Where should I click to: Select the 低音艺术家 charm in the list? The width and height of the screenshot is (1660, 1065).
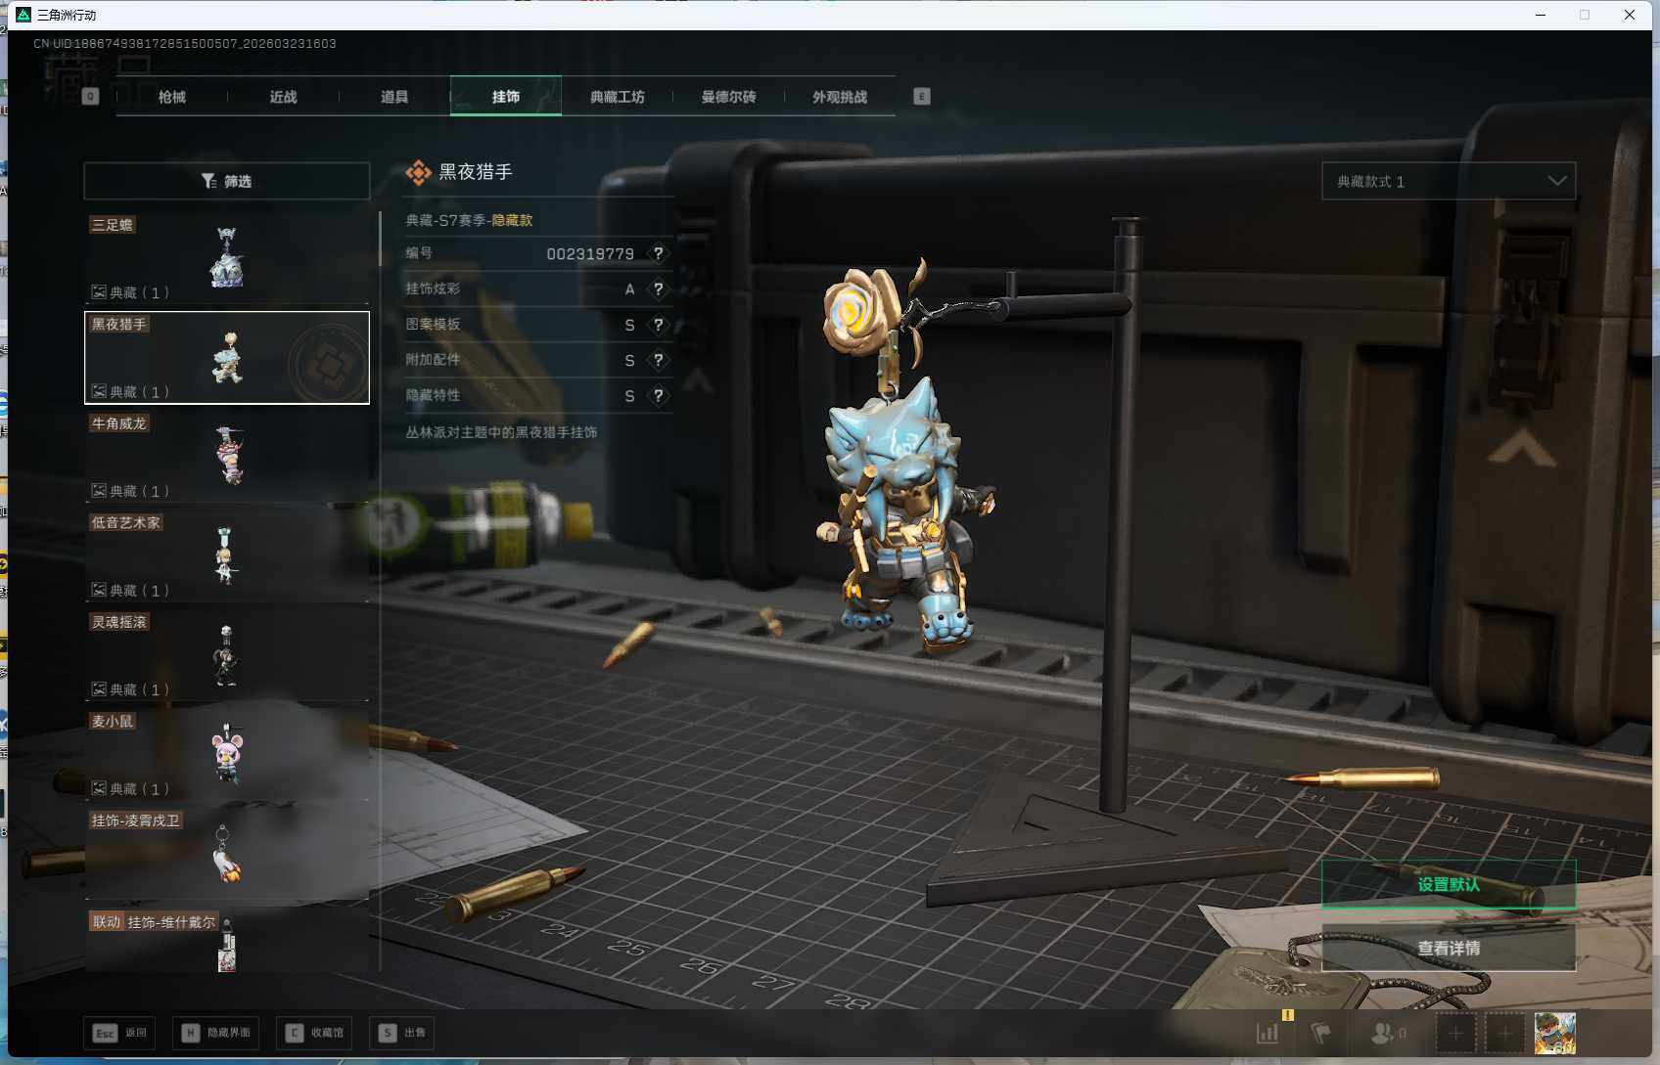click(x=227, y=555)
